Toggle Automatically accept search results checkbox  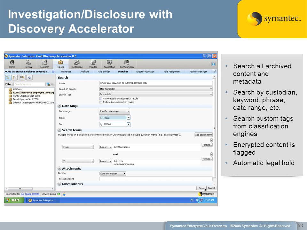101,99
